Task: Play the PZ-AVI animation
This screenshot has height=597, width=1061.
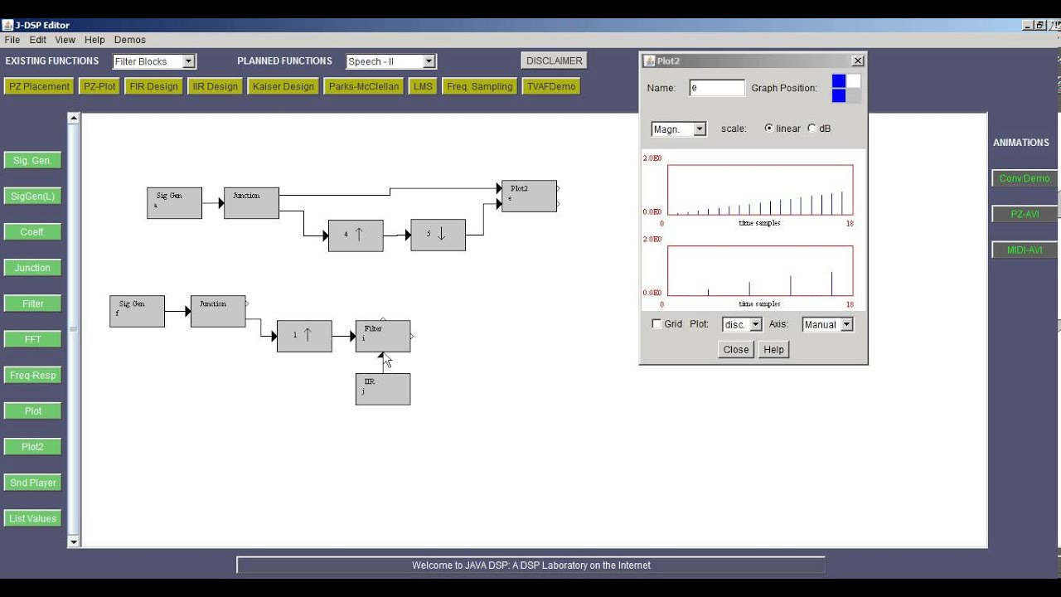Action: 1025,214
